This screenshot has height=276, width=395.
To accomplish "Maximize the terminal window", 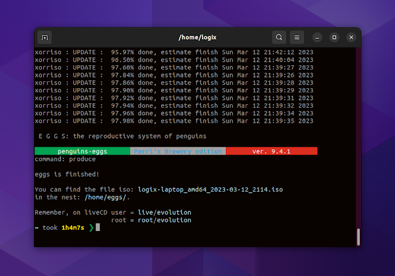I will pos(333,38).
